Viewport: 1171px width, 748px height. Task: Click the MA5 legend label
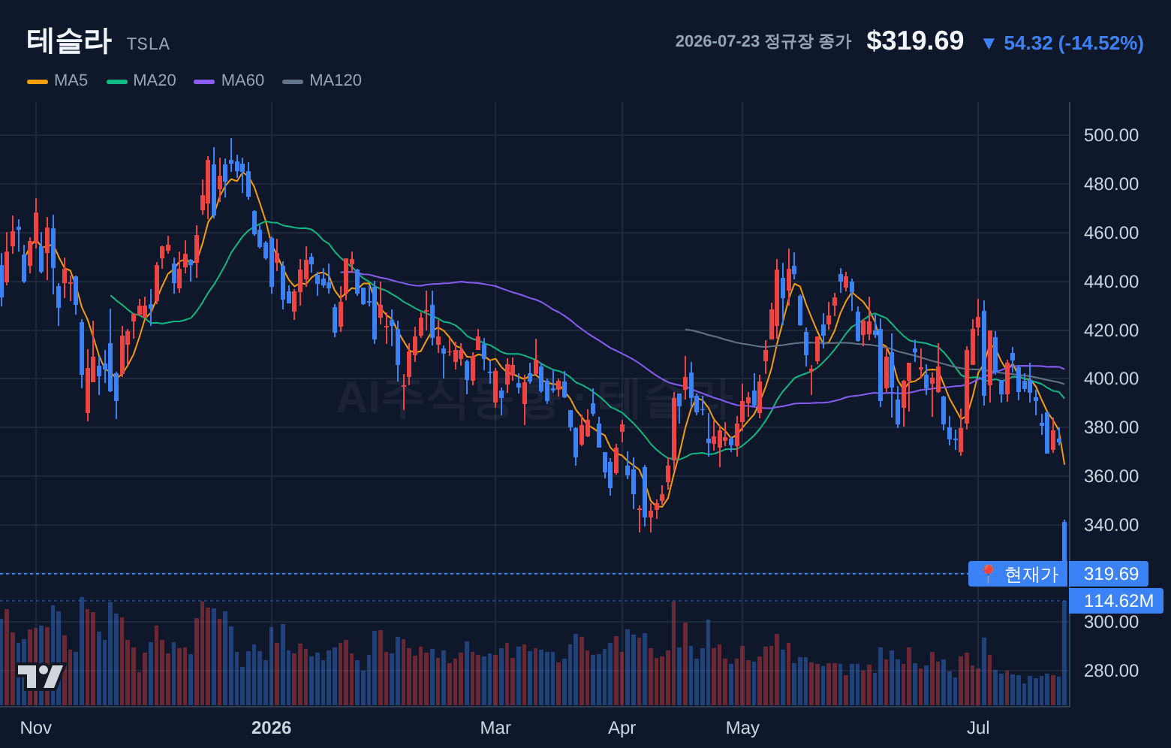(x=71, y=80)
